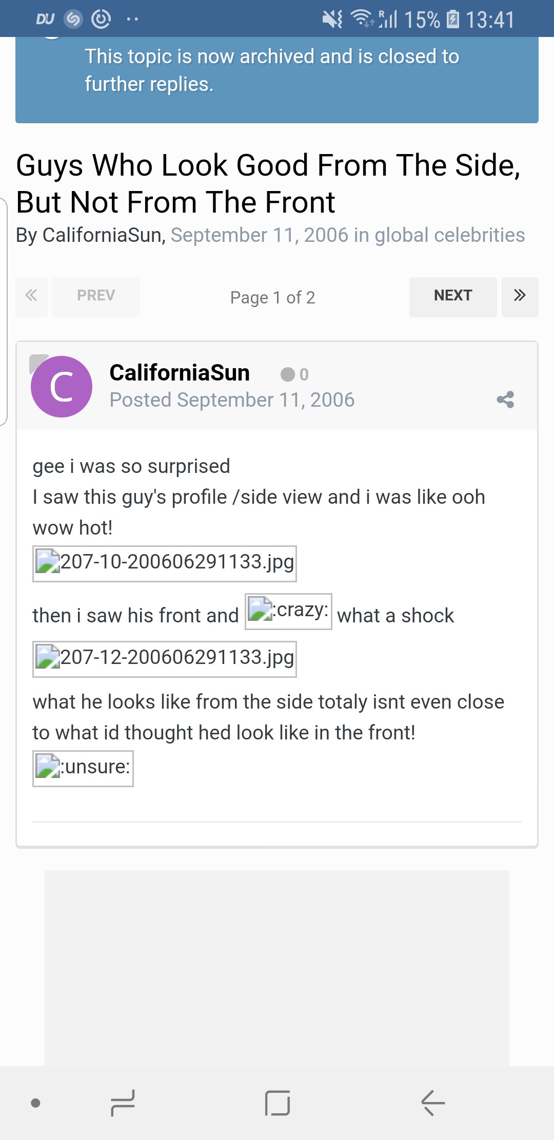Tap the navigation bar dot toggle
The height and width of the screenshot is (1140, 554).
tap(35, 1103)
